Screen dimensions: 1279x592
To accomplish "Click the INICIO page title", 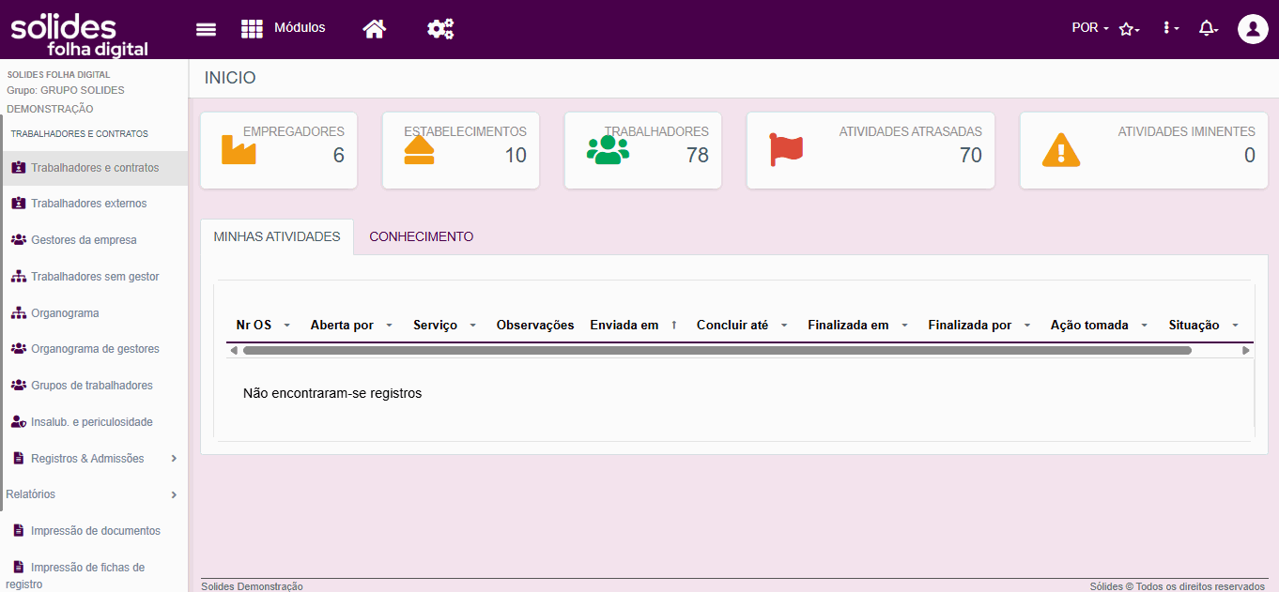I will click(x=230, y=78).
